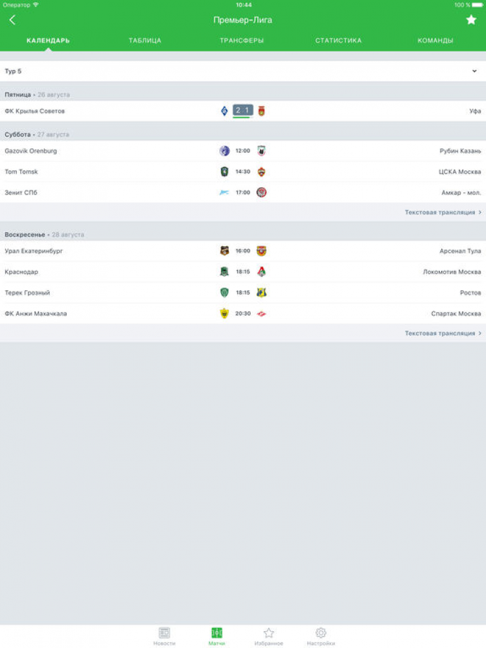486x648 pixels.
Task: Go to the Команды tab
Action: pyautogui.click(x=435, y=41)
